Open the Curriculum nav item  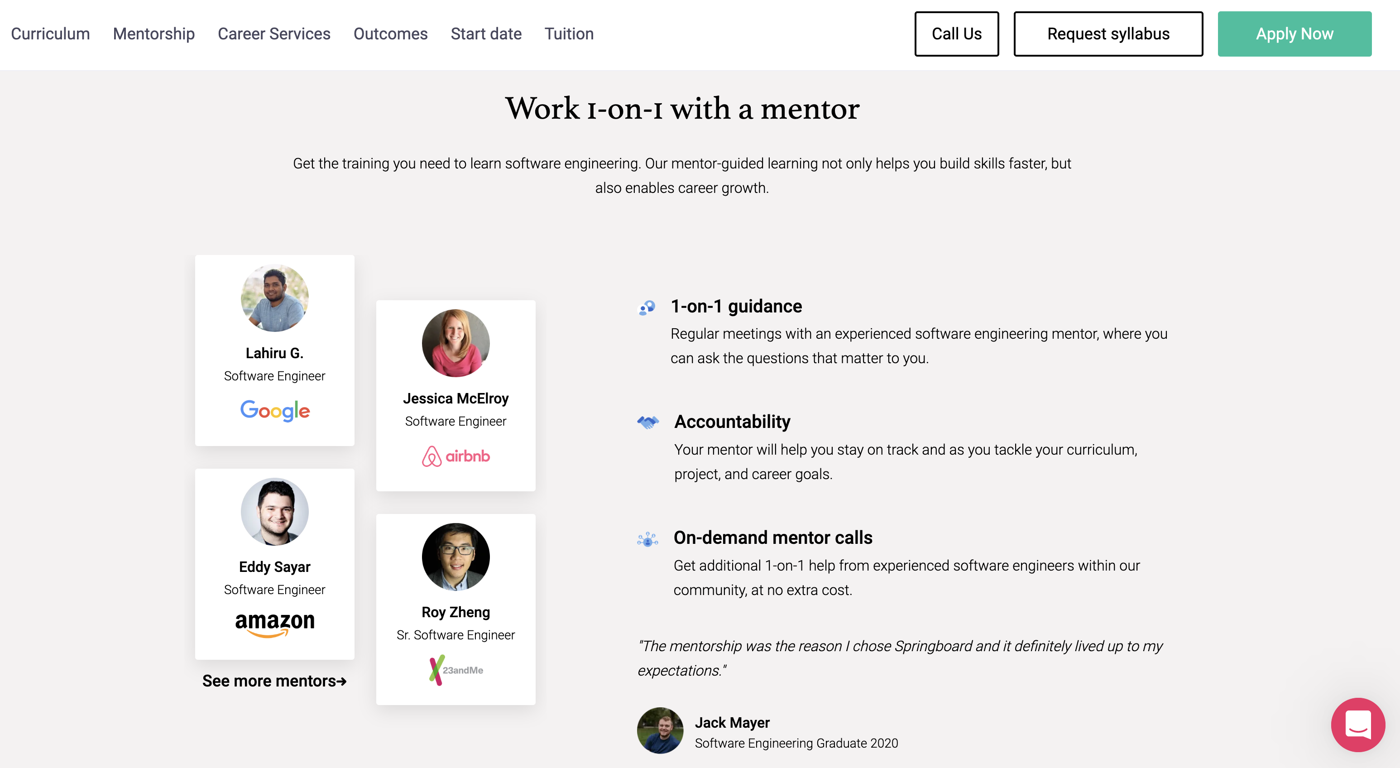pos(50,34)
